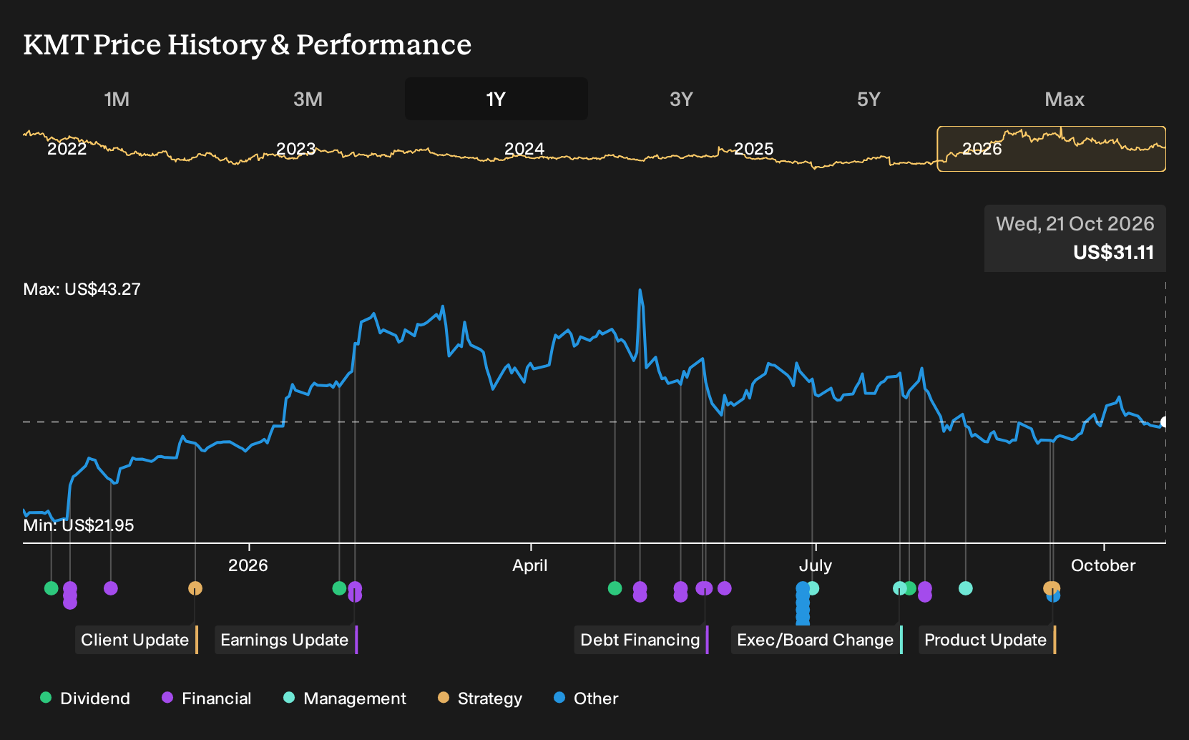Click the "KMT Price History & Performance" heading
Screen dimensions: 1189x740
(248, 44)
